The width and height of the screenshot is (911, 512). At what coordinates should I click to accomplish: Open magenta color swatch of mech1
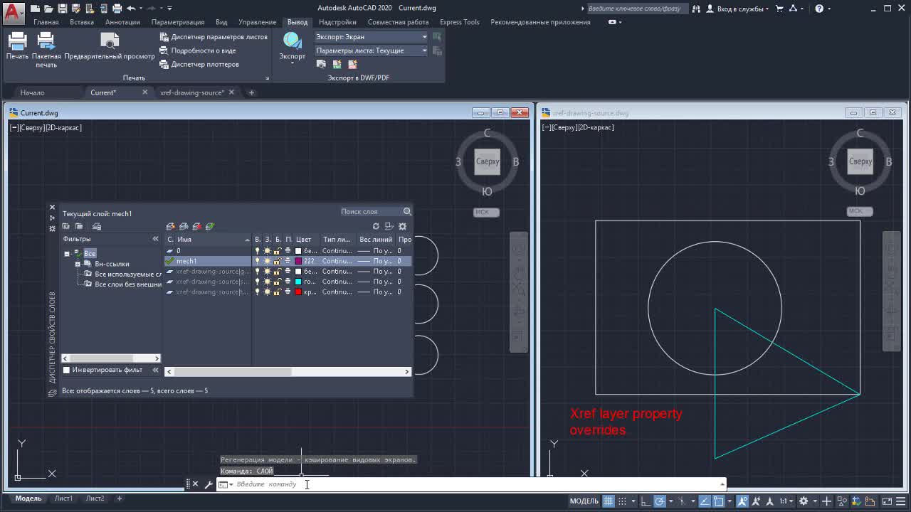coord(298,261)
